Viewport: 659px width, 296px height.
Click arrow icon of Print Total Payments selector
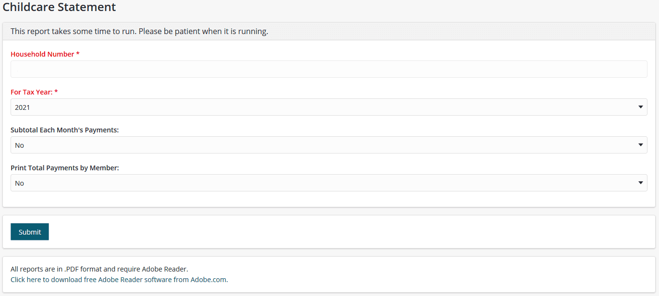(x=640, y=183)
